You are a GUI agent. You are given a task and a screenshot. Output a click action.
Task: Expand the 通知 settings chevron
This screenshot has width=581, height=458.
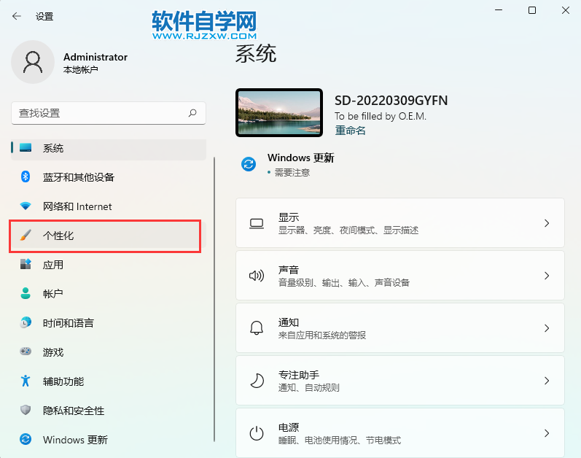point(547,328)
